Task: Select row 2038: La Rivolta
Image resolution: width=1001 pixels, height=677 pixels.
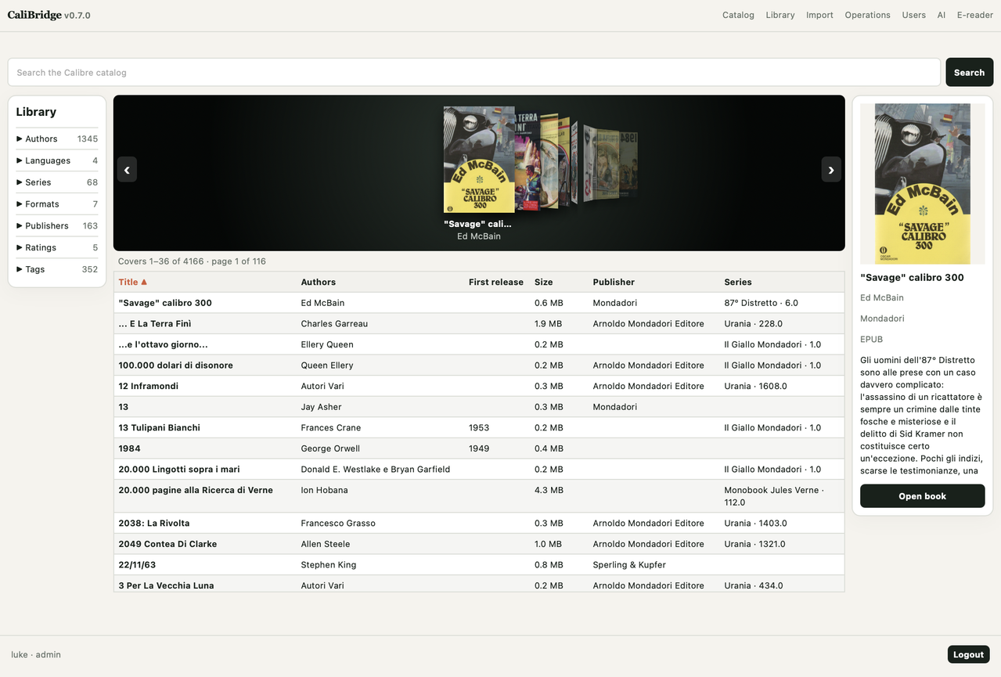Action: (479, 523)
